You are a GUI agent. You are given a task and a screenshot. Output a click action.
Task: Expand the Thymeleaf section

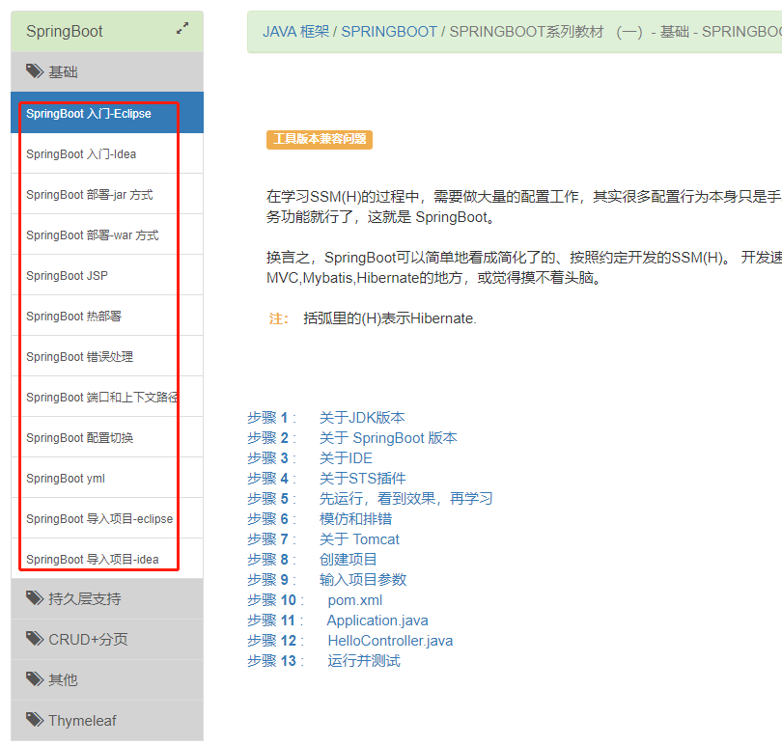tap(107, 721)
